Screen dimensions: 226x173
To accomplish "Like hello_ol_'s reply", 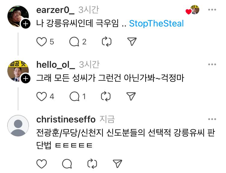I will click(x=42, y=96).
